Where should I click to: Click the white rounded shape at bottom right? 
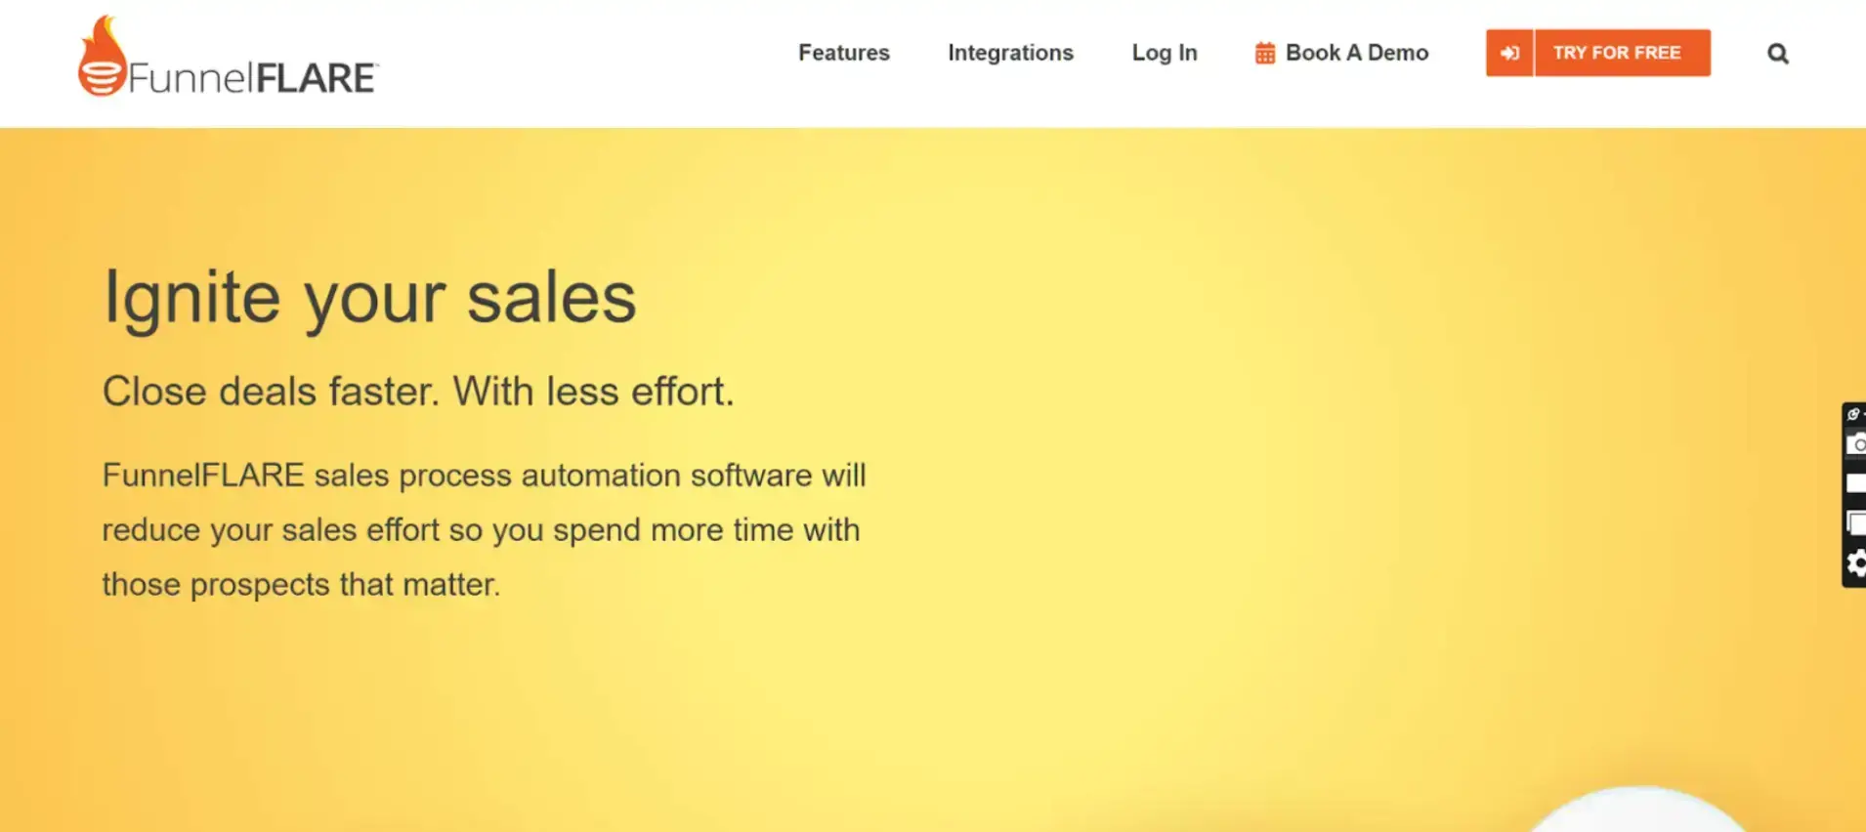click(1637, 811)
